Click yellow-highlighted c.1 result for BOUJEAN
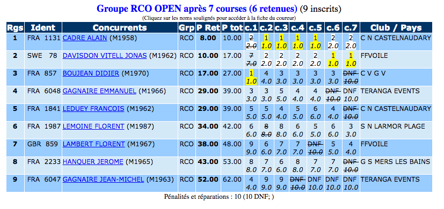The image size is (444, 209). 251,78
